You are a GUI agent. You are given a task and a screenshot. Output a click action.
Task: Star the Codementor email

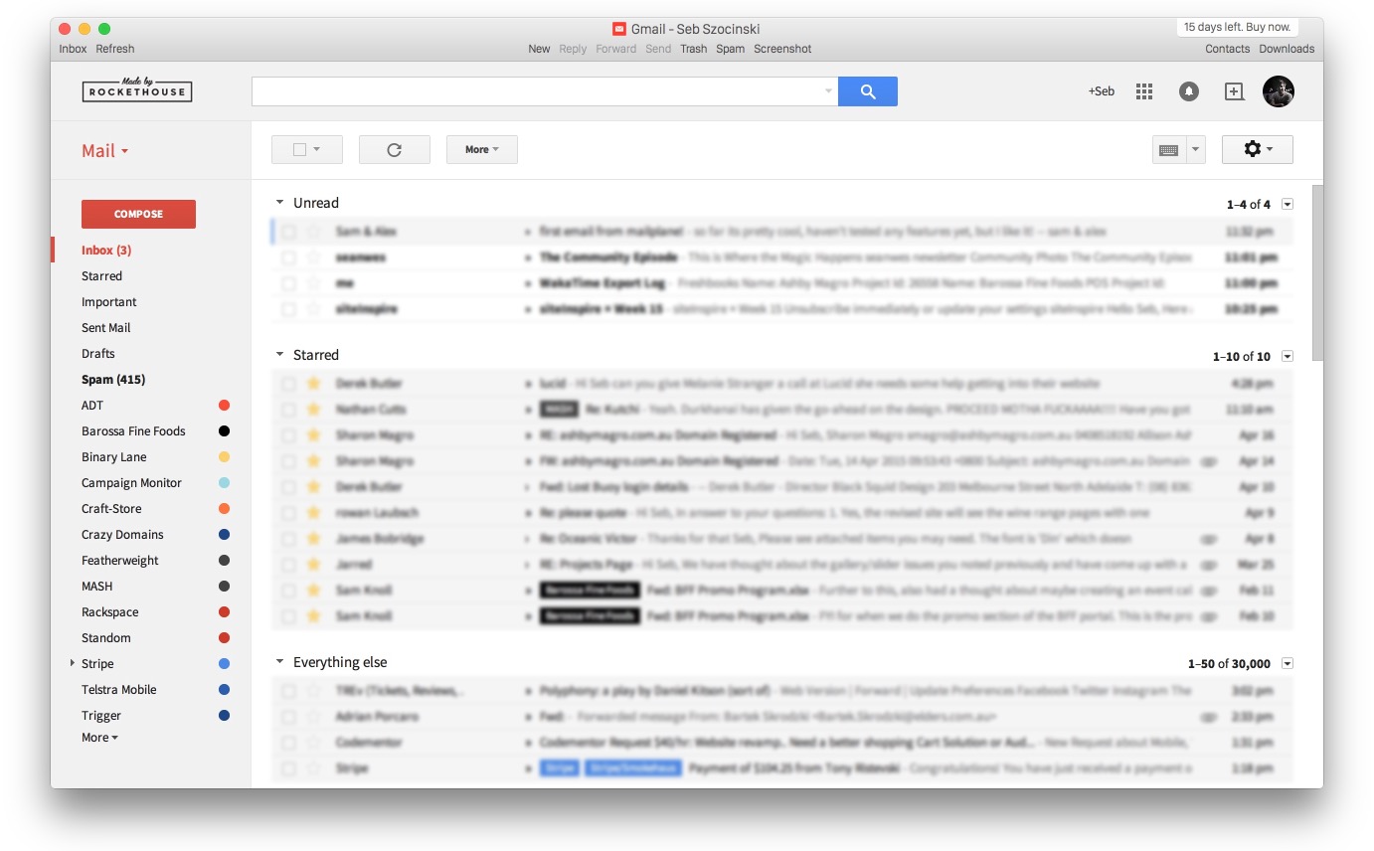[x=314, y=743]
